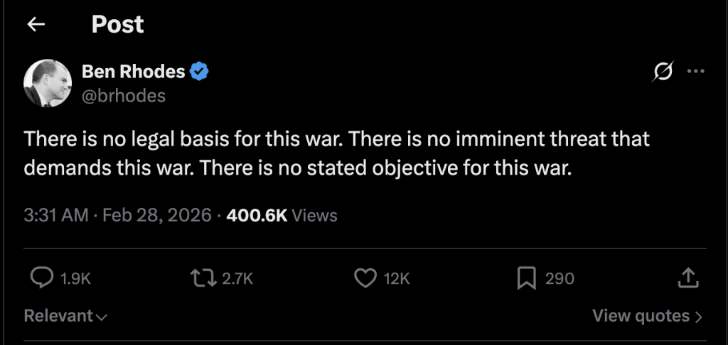The image size is (728, 345).
Task: Click the share upload icon
Action: [x=687, y=278]
